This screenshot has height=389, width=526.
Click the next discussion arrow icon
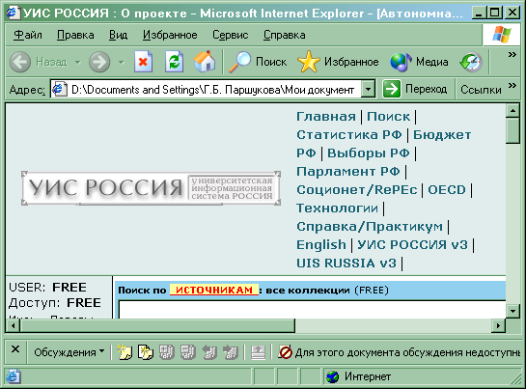231,352
